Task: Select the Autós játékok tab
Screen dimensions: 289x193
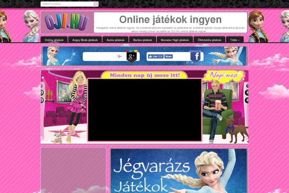Action: [116, 40]
